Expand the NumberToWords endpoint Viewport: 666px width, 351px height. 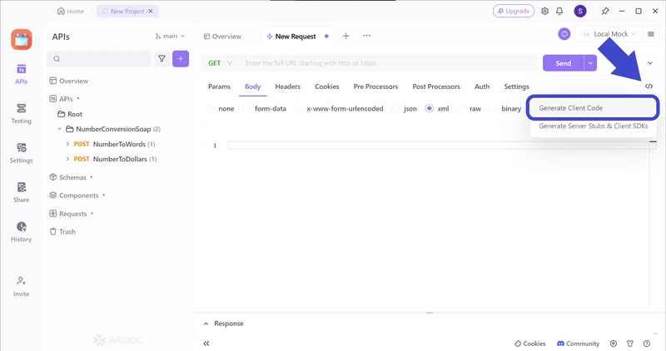point(67,144)
